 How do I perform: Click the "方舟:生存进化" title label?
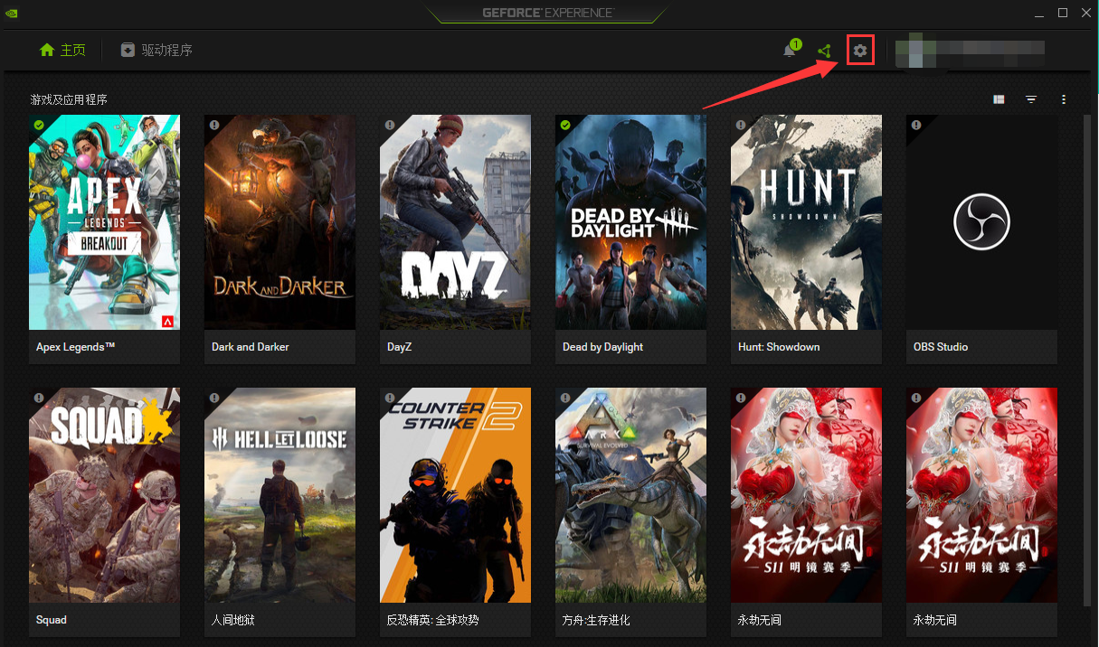(x=596, y=620)
